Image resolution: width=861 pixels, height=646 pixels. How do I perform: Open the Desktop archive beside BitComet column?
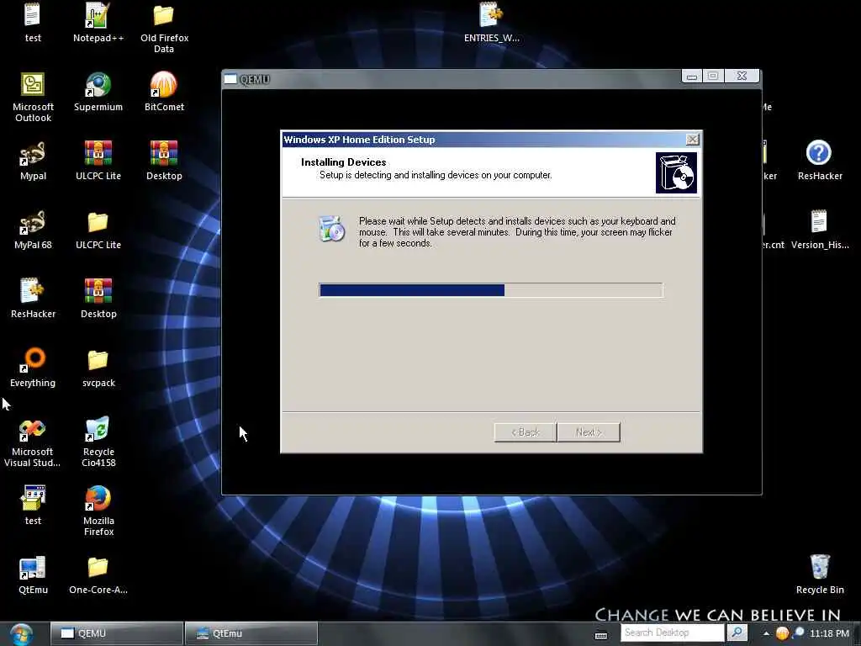pyautogui.click(x=164, y=154)
